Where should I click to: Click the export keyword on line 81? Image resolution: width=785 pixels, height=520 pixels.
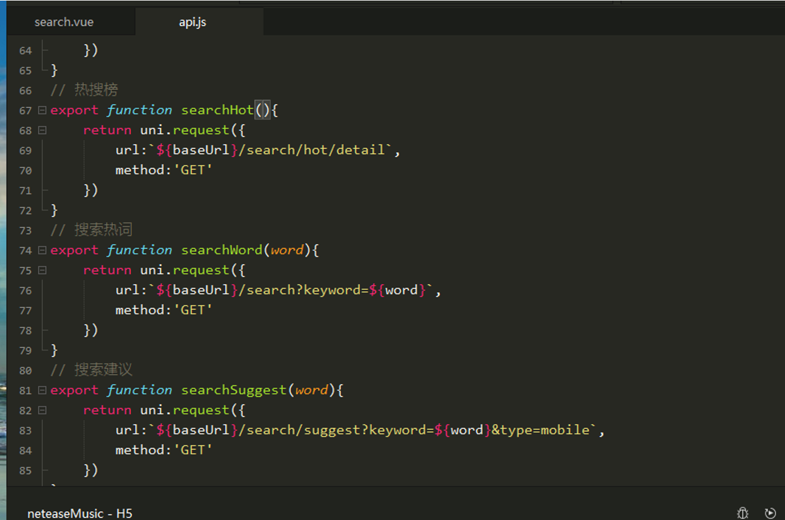pos(75,390)
